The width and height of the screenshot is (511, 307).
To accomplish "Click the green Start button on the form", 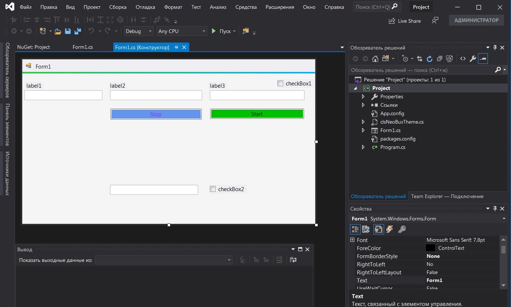I will (x=257, y=114).
